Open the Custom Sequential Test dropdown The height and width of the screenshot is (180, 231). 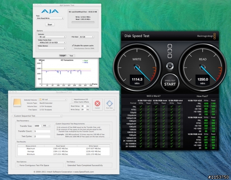tap(38, 116)
